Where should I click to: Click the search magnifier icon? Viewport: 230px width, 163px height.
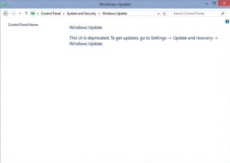coord(223,13)
